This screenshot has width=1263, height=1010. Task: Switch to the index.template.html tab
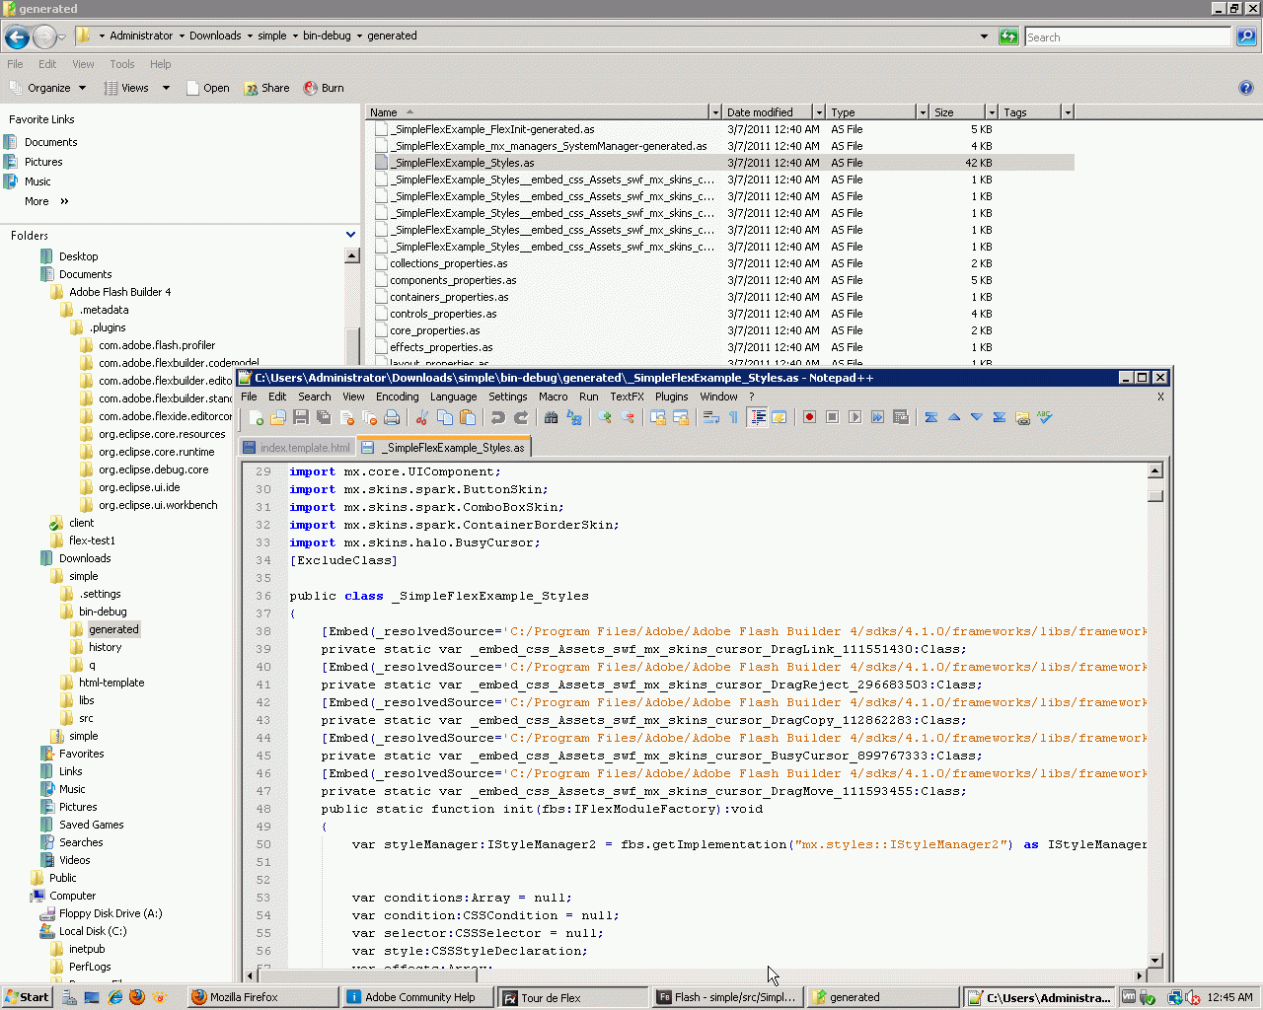(304, 448)
